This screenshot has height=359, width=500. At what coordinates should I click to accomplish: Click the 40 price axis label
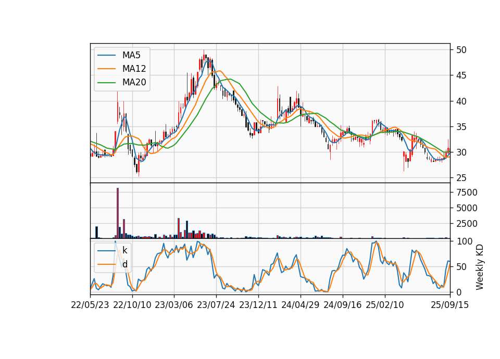pyautogui.click(x=461, y=101)
